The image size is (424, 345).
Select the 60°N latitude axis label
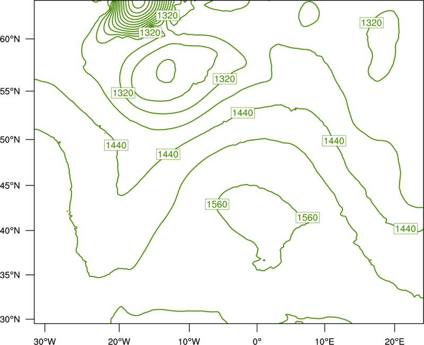point(10,39)
